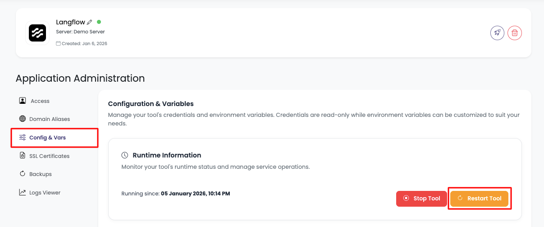Click 'Created: Jan 6, 2026' text
This screenshot has height=227, width=544.
click(84, 44)
